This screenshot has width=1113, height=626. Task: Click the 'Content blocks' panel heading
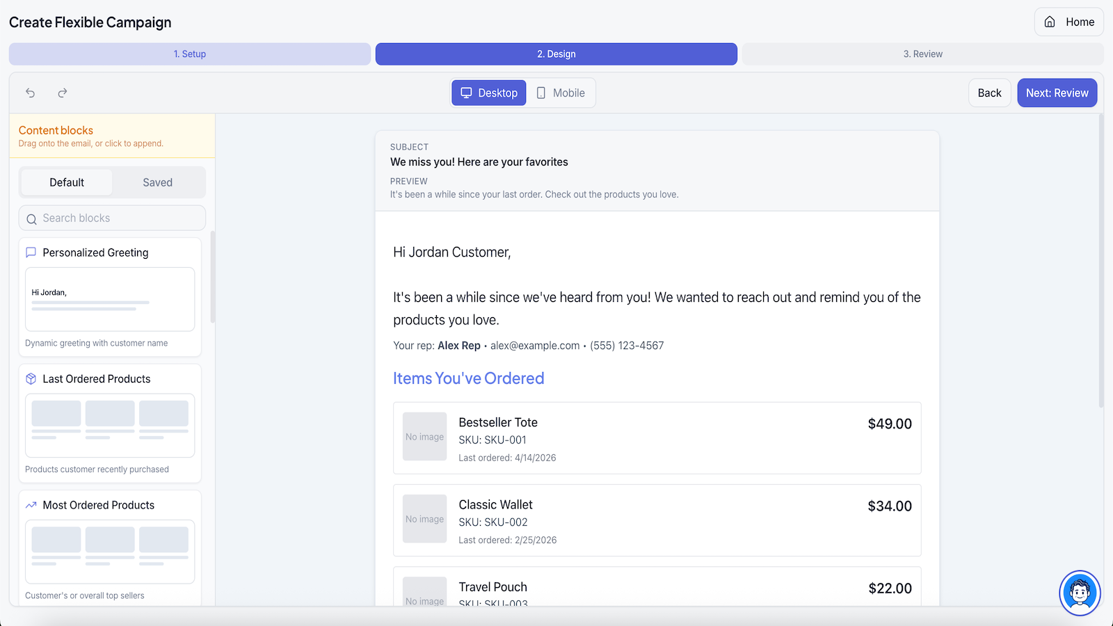[56, 130]
